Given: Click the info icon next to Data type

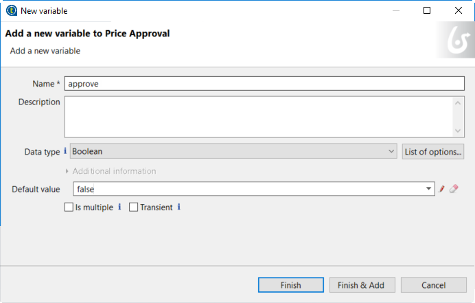Looking at the screenshot, I should click(x=65, y=151).
